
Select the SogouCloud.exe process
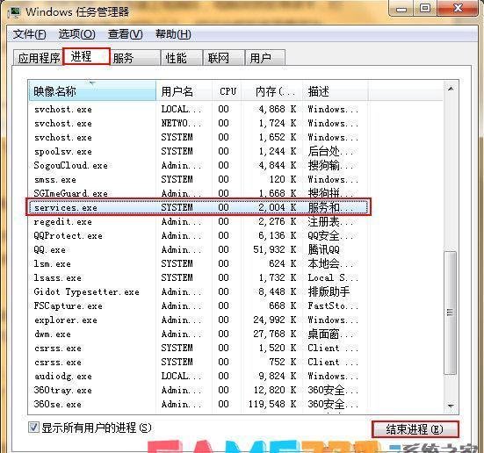click(x=199, y=165)
